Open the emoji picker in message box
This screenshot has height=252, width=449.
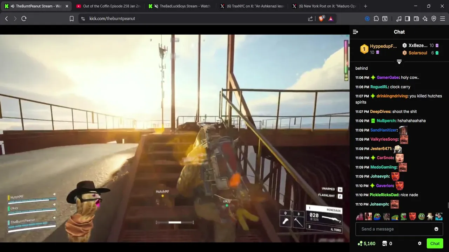click(436, 229)
